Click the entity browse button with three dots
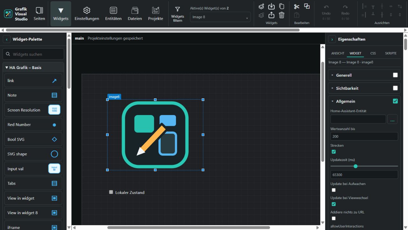The width and height of the screenshot is (408, 230). [392, 119]
